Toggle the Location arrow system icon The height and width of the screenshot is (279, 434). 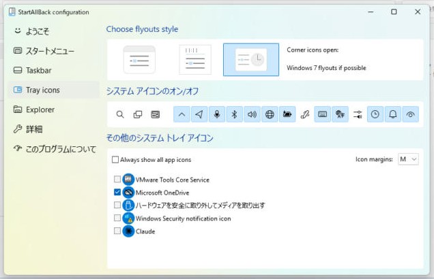[x=199, y=114]
